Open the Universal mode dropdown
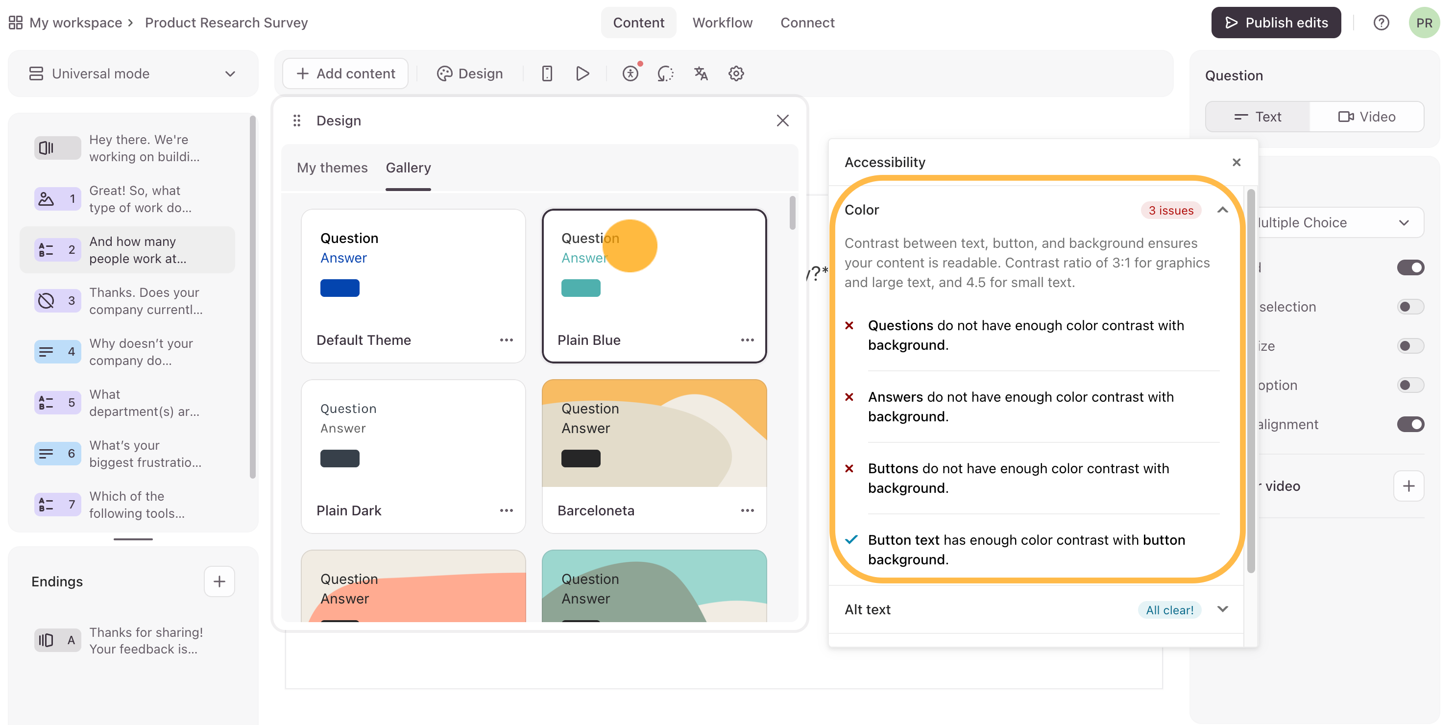The width and height of the screenshot is (1455, 725). click(133, 74)
